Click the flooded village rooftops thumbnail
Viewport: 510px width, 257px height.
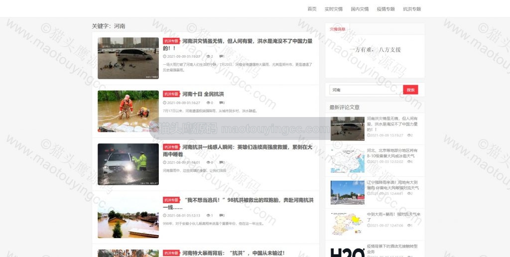(x=128, y=217)
